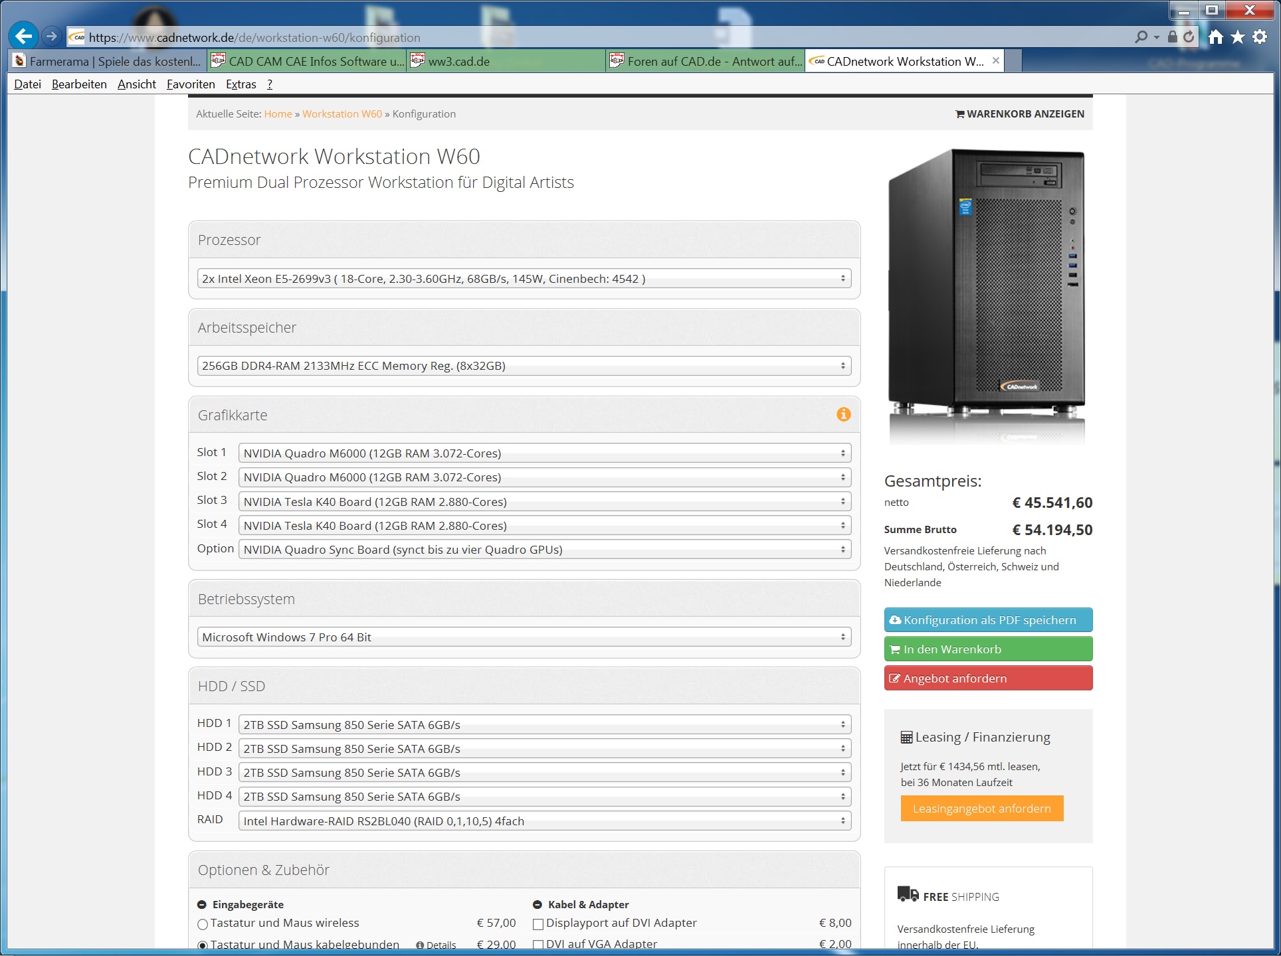
Task: Open the Prozessor selection dropdown
Action: click(524, 279)
